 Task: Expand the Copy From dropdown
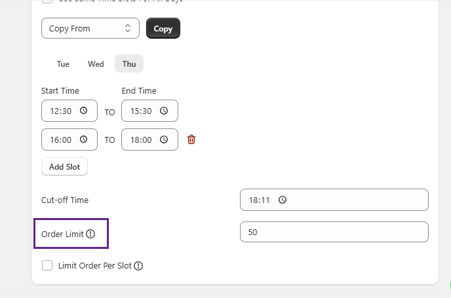pos(90,29)
